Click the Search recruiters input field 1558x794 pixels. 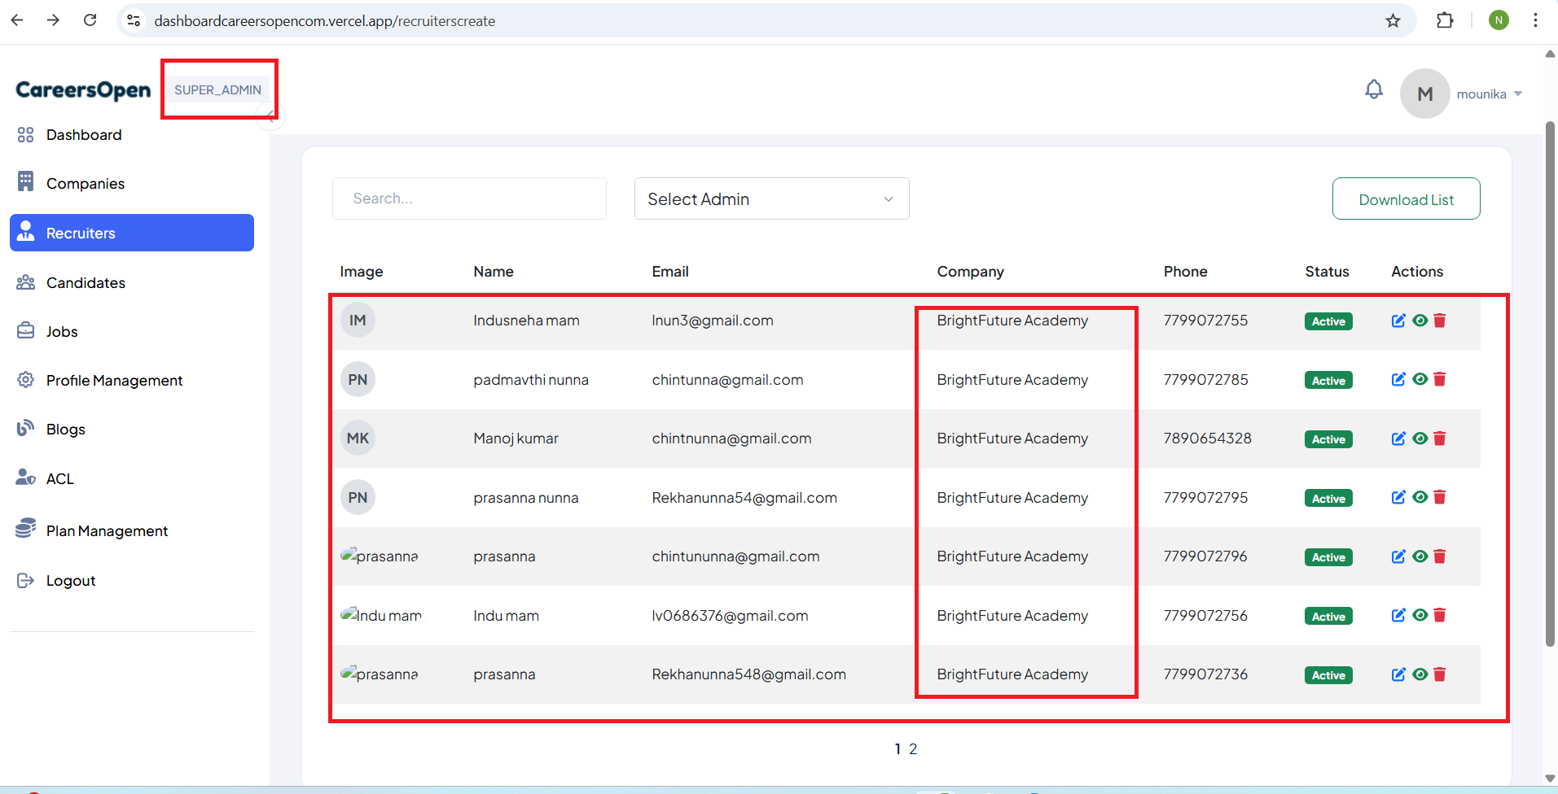tap(469, 199)
